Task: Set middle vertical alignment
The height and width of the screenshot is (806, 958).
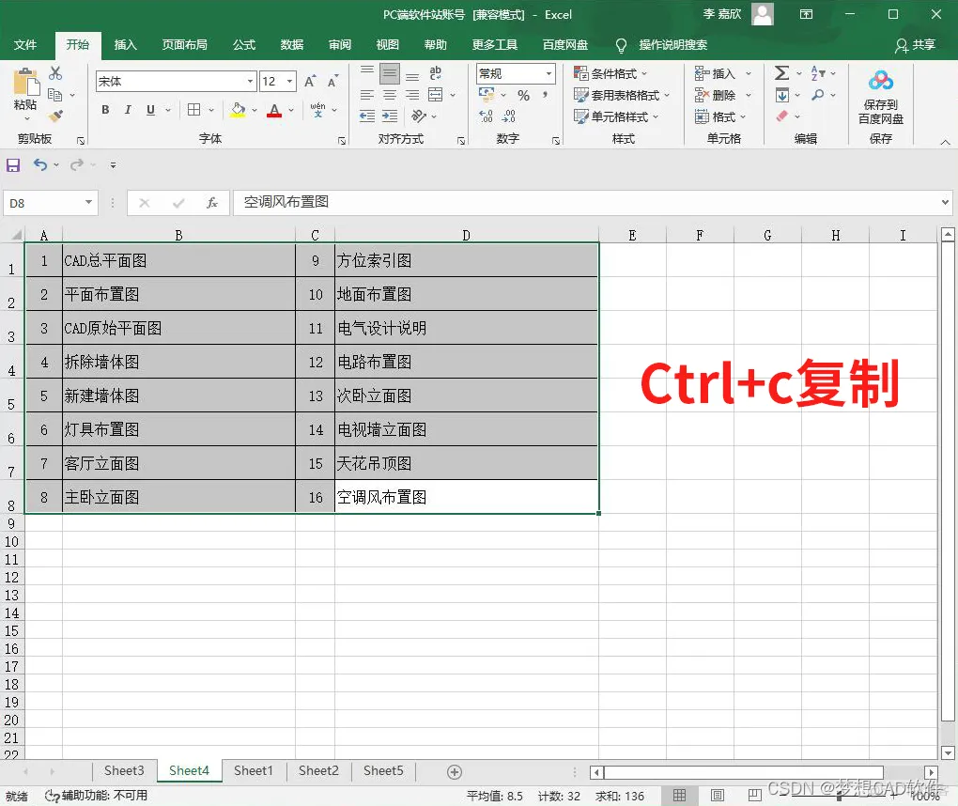Action: click(x=389, y=73)
